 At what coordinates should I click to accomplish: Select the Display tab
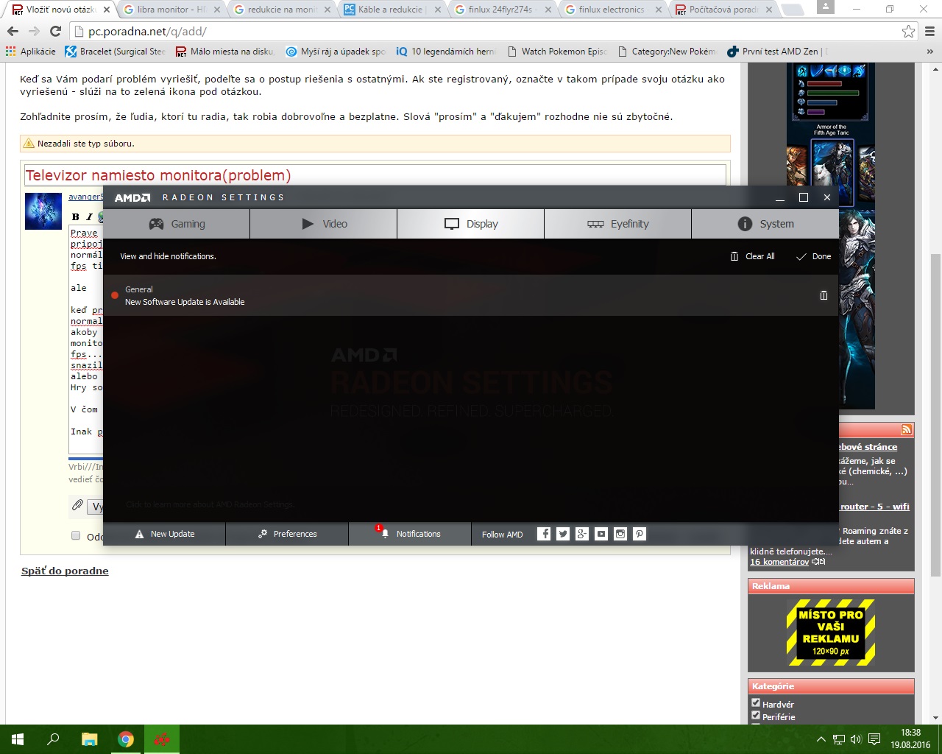[471, 224]
